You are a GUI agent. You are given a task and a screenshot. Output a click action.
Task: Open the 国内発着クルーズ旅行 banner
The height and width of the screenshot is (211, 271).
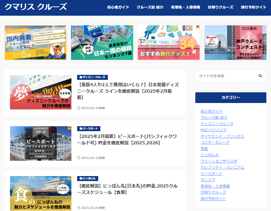pyautogui.click(x=35, y=43)
